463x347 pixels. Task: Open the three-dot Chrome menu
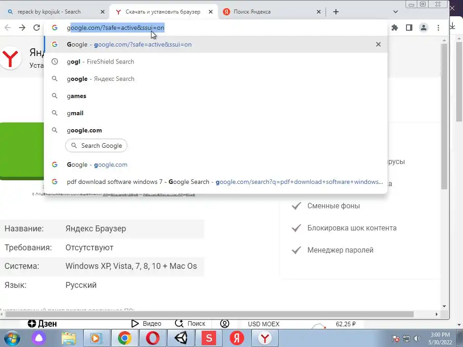click(x=438, y=28)
